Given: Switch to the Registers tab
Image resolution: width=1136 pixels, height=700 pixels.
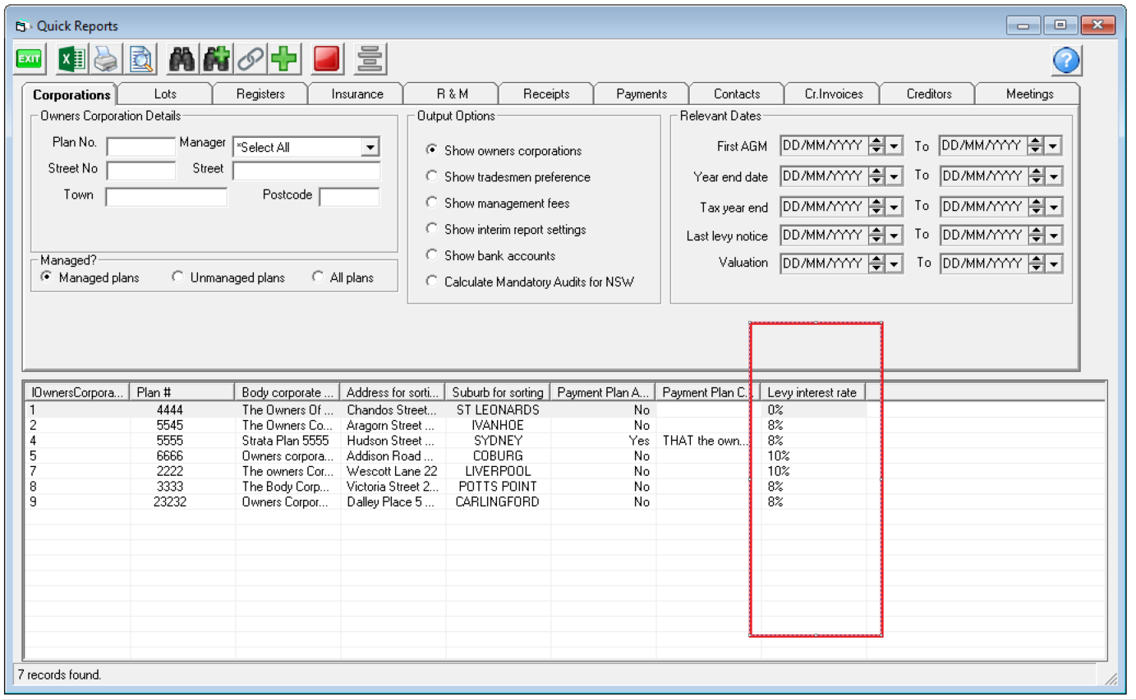Looking at the screenshot, I should point(260,94).
